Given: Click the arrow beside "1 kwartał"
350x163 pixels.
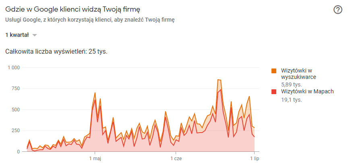Looking at the screenshot, I should point(35,35).
